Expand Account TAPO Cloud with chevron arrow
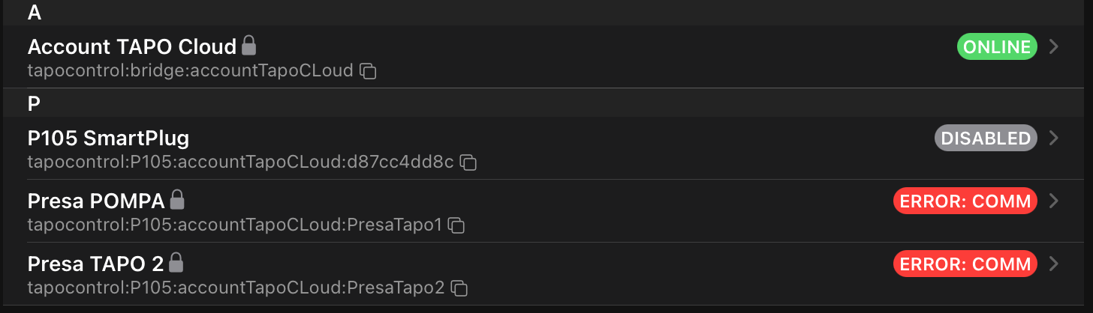Viewport: 1093px width, 313px height. pos(1054,47)
